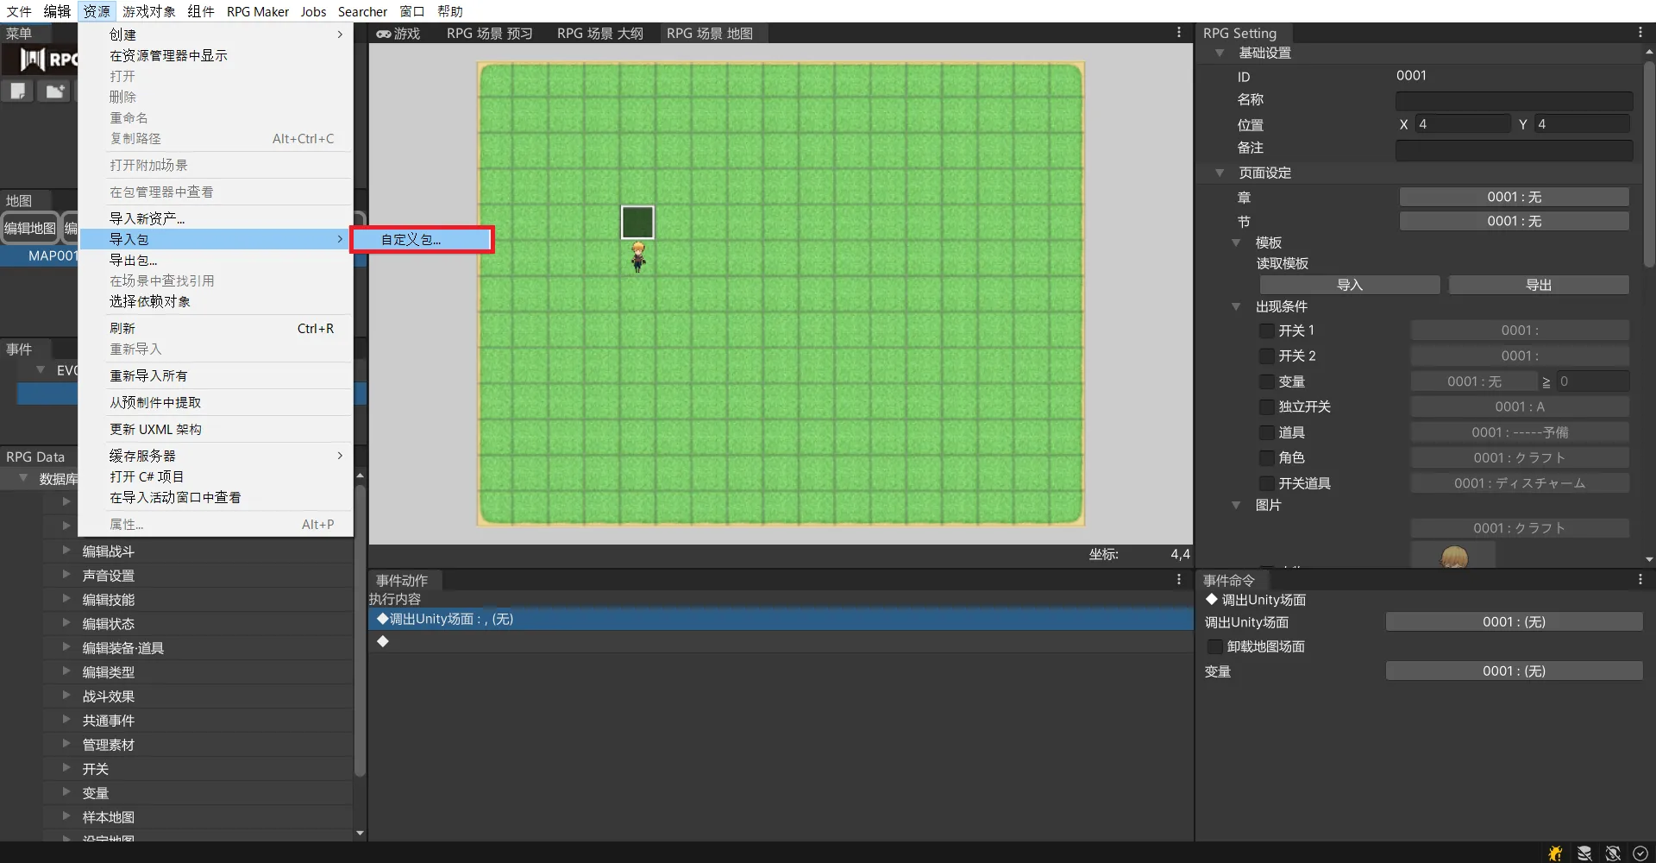
Task: Open the RPG Setting panel kebab menu
Action: click(1640, 33)
